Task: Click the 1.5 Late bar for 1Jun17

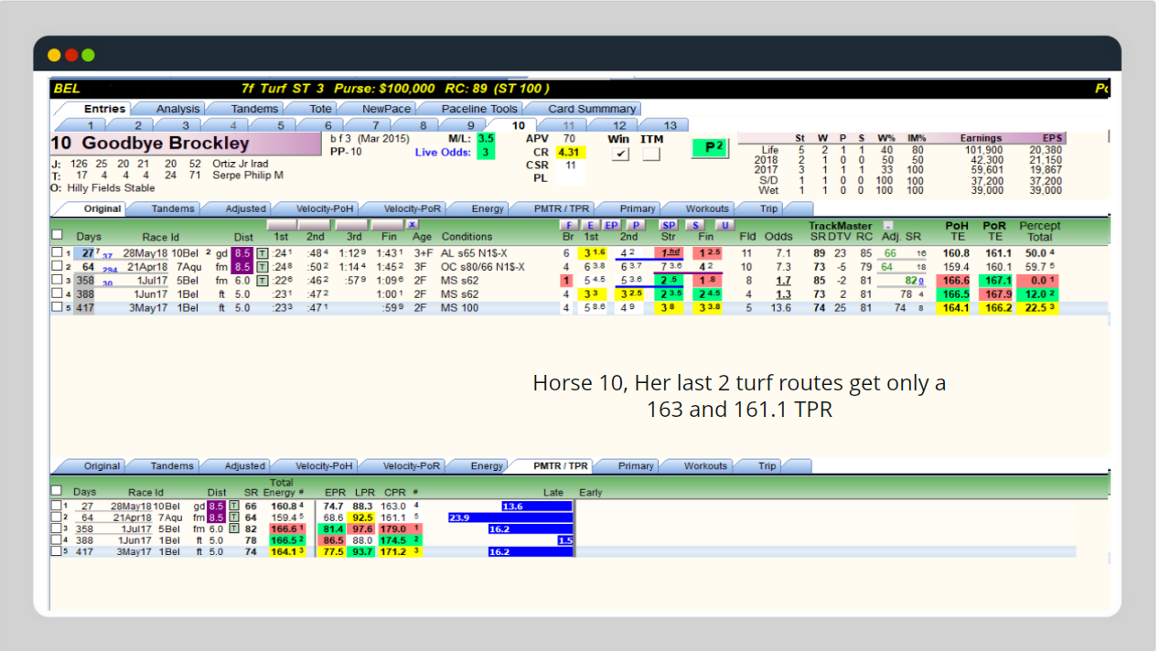Action: click(x=565, y=540)
